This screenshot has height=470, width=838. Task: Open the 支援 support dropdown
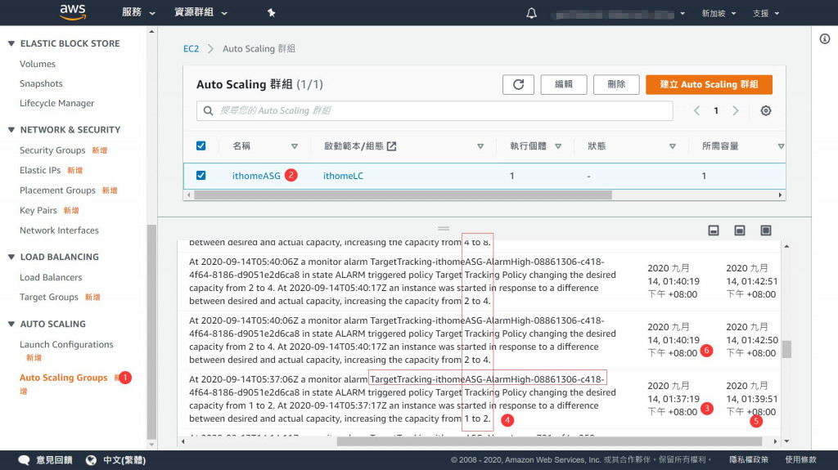click(x=766, y=13)
